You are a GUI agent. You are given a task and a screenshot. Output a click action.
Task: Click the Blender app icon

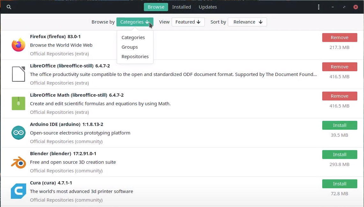(18, 162)
